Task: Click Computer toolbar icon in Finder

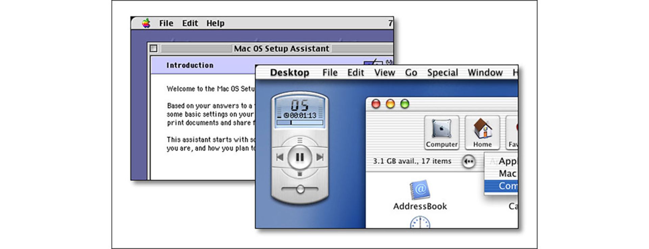Action: (x=441, y=132)
